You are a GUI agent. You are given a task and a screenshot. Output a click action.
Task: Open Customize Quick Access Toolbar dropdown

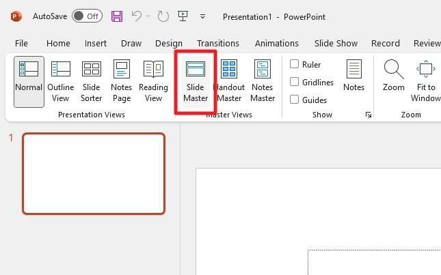pos(202,17)
